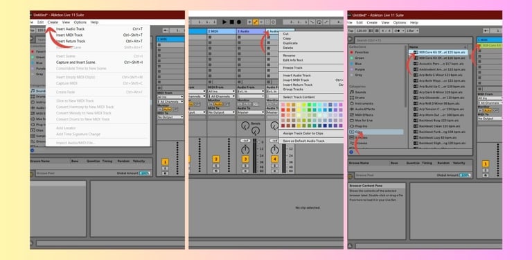Viewport: 532px width, 260px height.
Task: Open Audio From Ext. In dropdown on track 3
Action: click(251, 92)
